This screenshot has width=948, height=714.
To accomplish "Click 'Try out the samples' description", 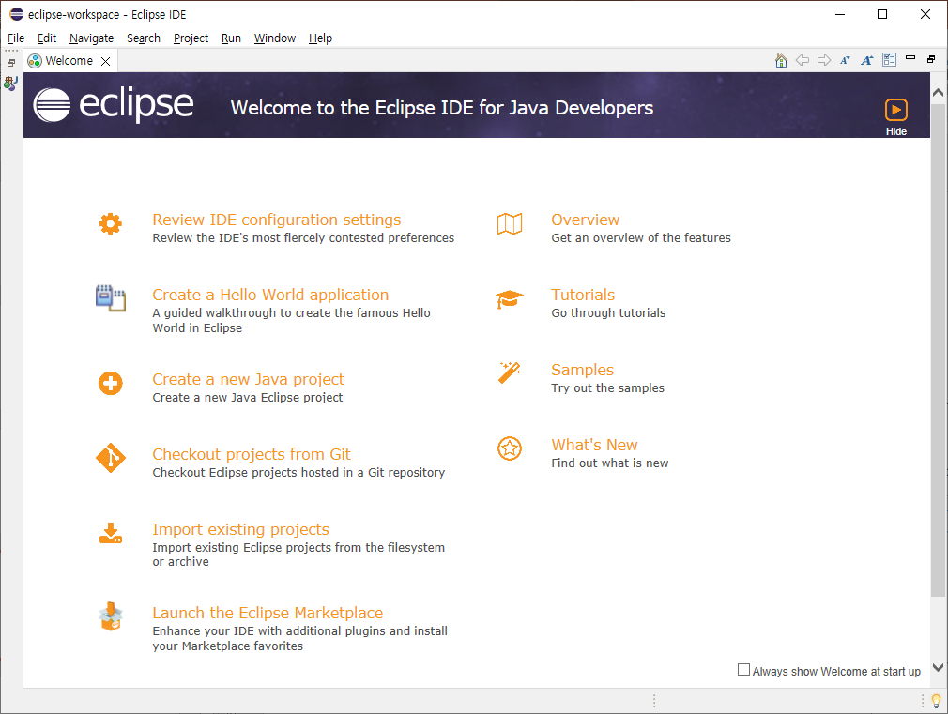I will [607, 387].
